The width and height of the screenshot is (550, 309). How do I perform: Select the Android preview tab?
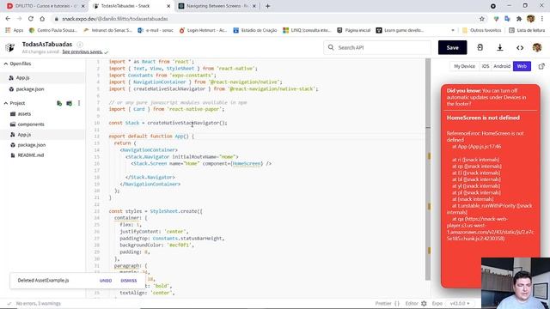pyautogui.click(x=502, y=66)
